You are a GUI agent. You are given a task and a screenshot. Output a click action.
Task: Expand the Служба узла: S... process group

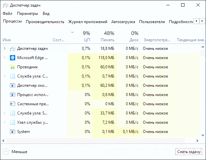point(4,113)
